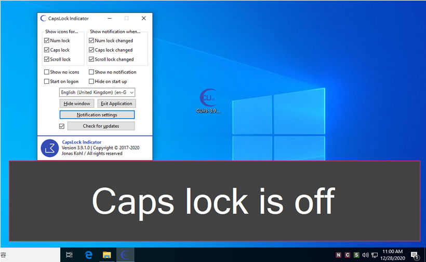Click the Scroll lock tray icon
Image resolution: width=426 pixels, height=262 pixels.
(x=356, y=255)
